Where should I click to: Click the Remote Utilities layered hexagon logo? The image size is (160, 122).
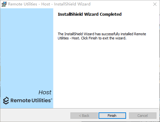pyautogui.click(x=6, y=101)
